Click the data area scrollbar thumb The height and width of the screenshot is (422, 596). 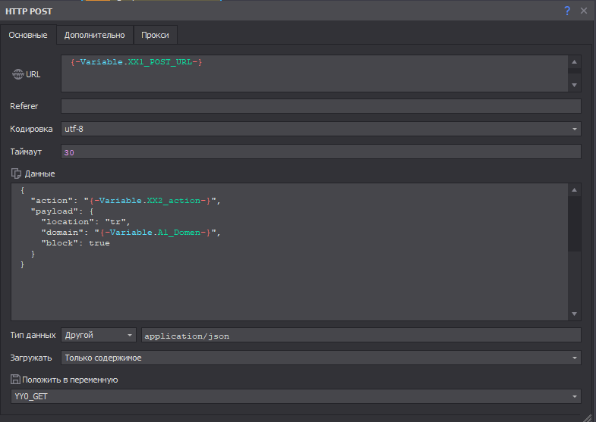(x=575, y=224)
